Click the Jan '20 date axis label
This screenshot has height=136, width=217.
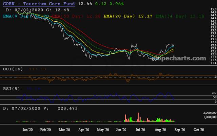tap(27, 130)
